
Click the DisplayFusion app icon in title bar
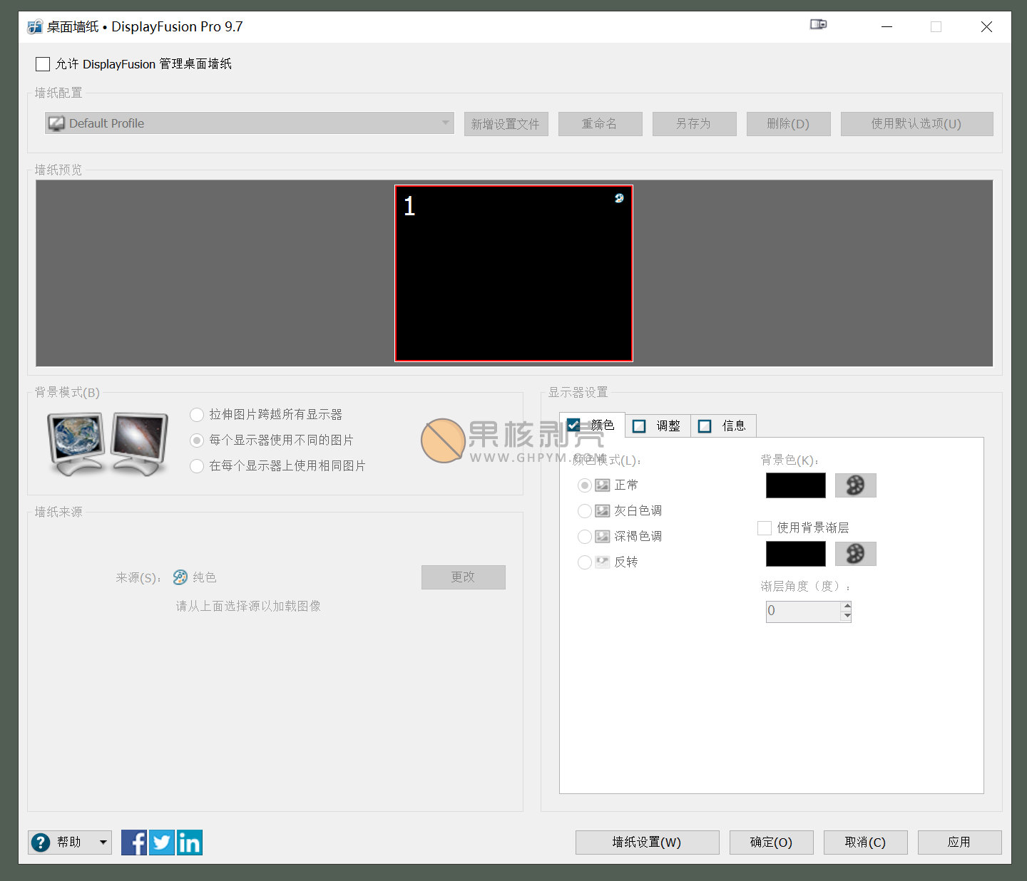(34, 27)
